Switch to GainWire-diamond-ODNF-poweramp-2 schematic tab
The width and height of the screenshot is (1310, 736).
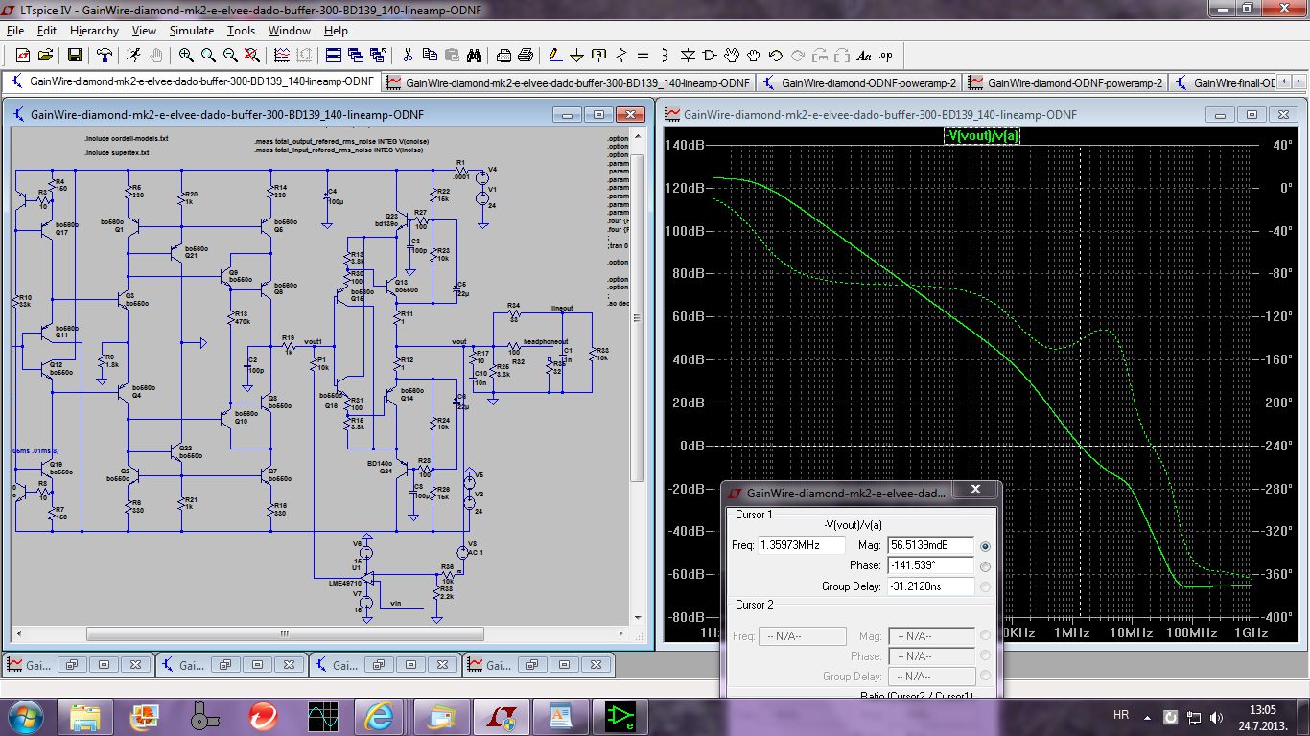(x=857, y=82)
